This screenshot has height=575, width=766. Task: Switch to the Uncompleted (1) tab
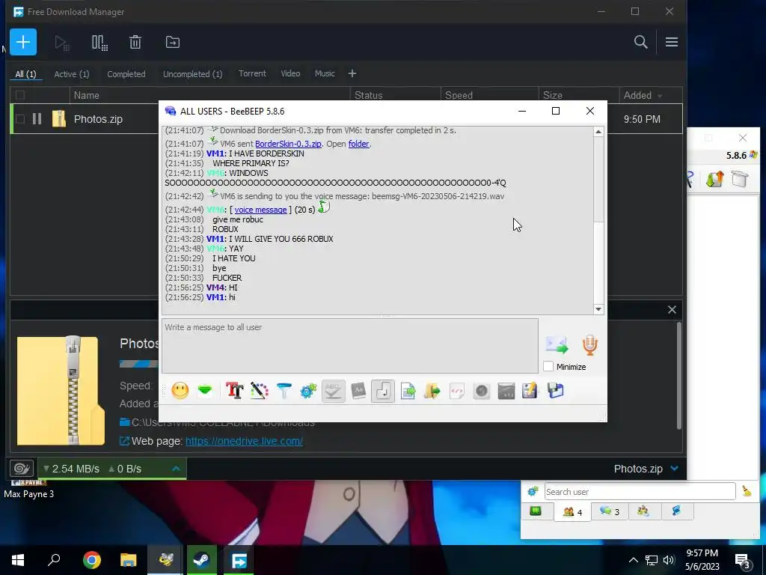pyautogui.click(x=192, y=74)
